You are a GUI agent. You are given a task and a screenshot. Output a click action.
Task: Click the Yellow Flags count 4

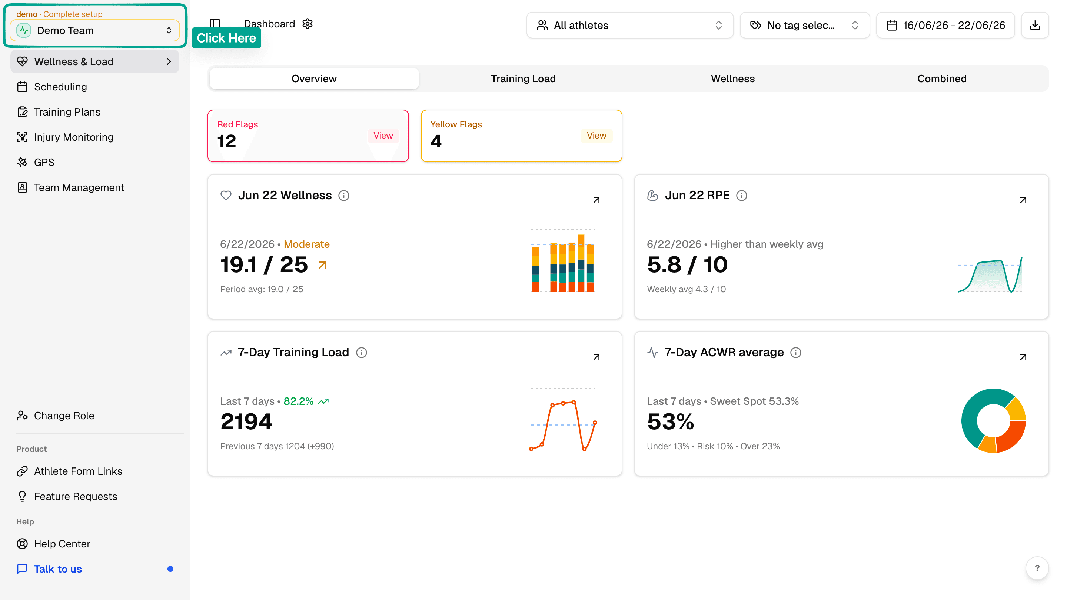coord(436,141)
